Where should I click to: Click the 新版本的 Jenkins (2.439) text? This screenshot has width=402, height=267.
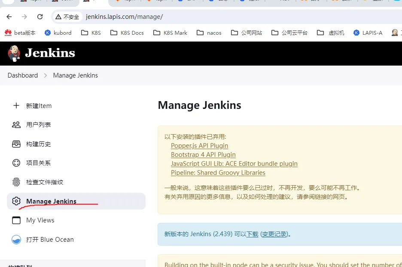coord(198,234)
